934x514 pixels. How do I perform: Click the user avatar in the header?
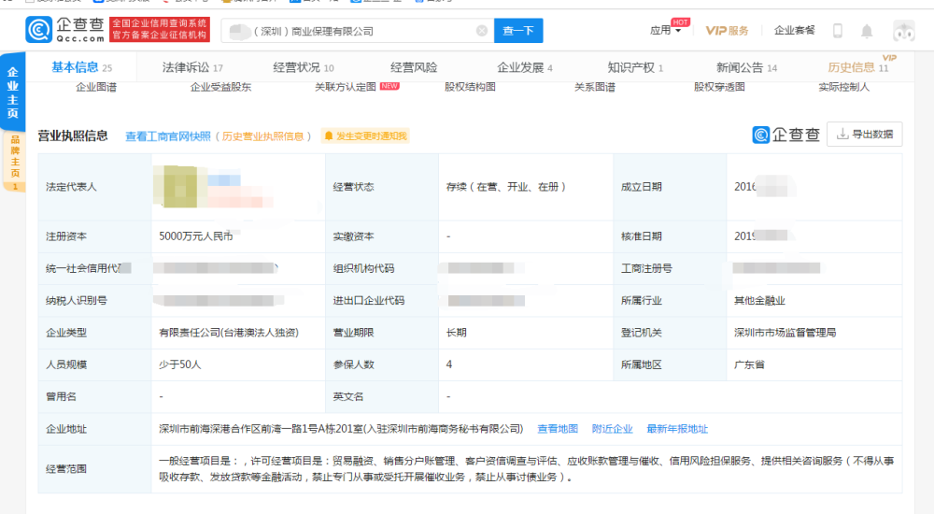pyautogui.click(x=903, y=31)
